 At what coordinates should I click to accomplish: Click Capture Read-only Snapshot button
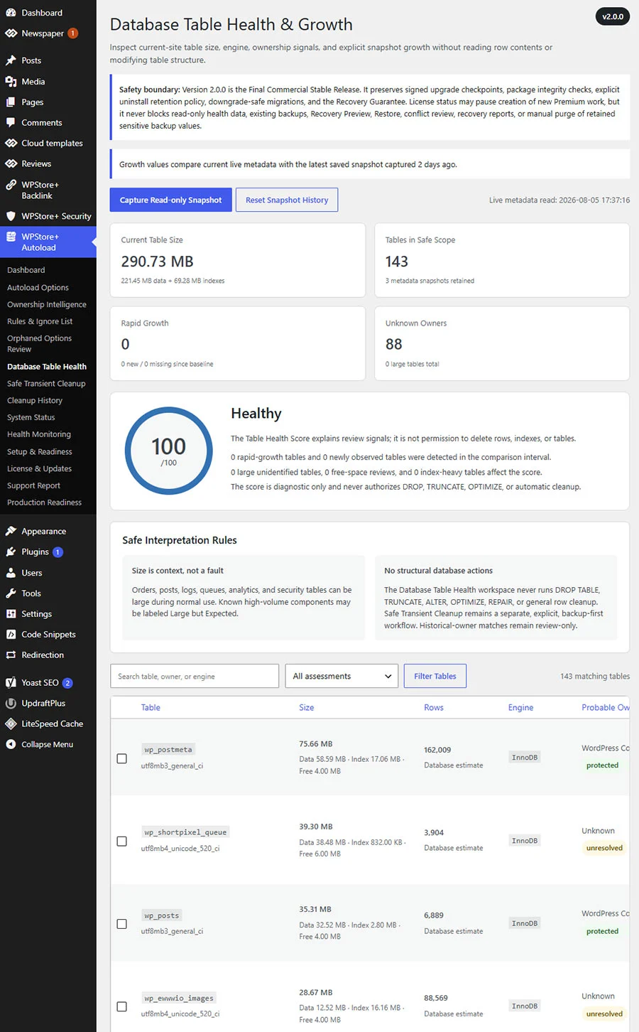tap(170, 200)
